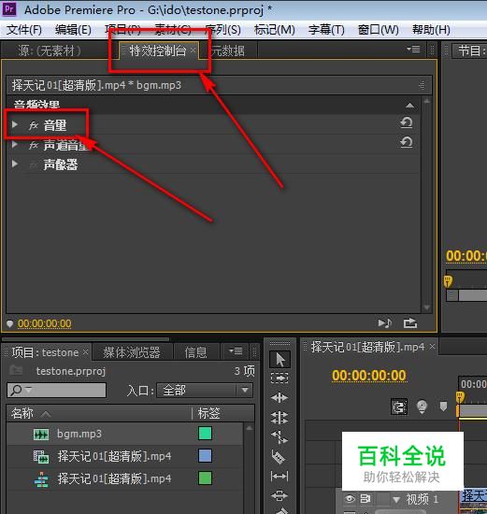Click the 择天记 video clip icon
487x514 pixels.
tap(41, 457)
